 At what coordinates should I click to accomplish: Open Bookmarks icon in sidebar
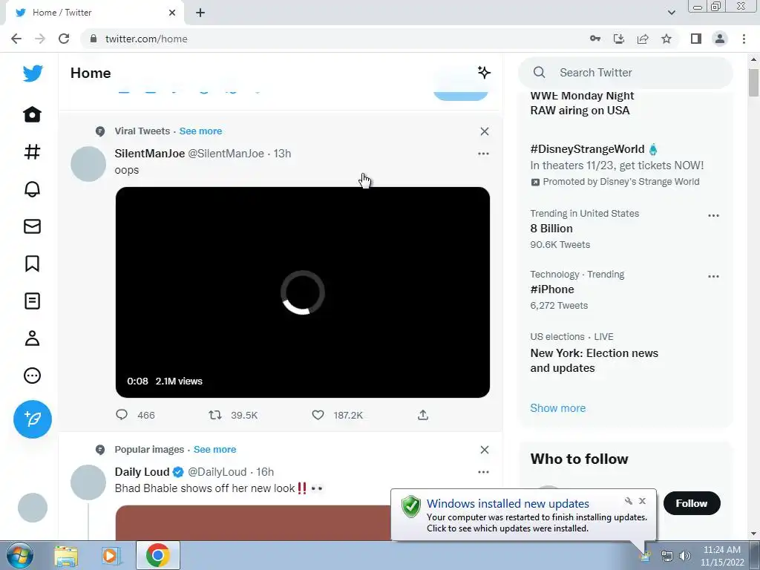[33, 263]
